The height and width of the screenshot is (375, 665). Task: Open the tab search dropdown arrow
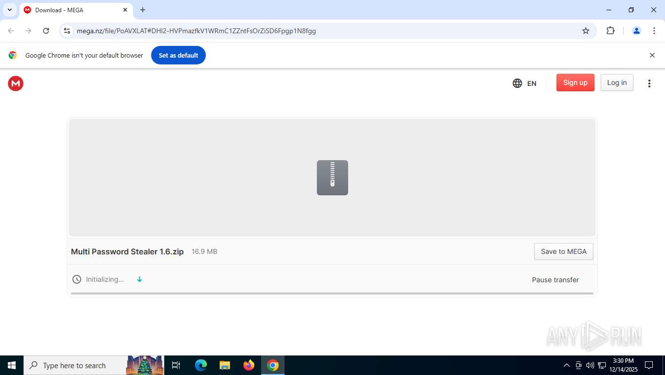click(x=9, y=10)
